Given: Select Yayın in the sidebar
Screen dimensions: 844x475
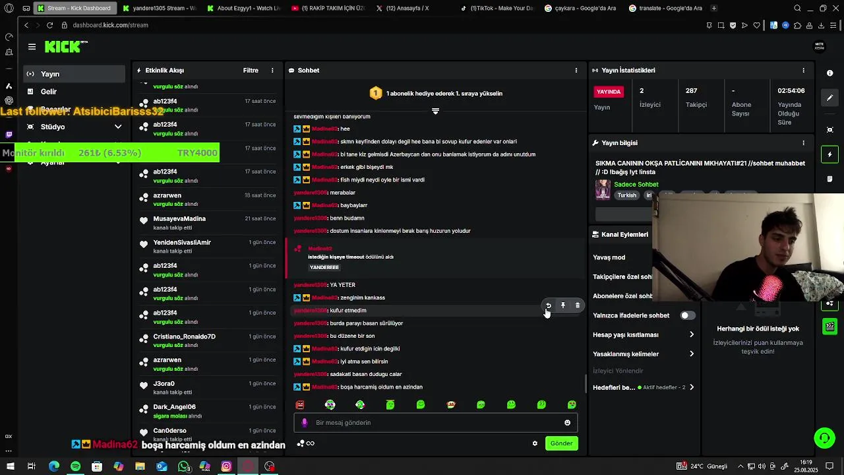Looking at the screenshot, I should click(x=74, y=74).
